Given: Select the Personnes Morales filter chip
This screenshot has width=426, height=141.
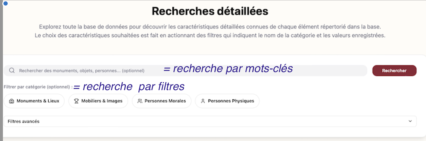Looking at the screenshot, I should tap(162, 101).
